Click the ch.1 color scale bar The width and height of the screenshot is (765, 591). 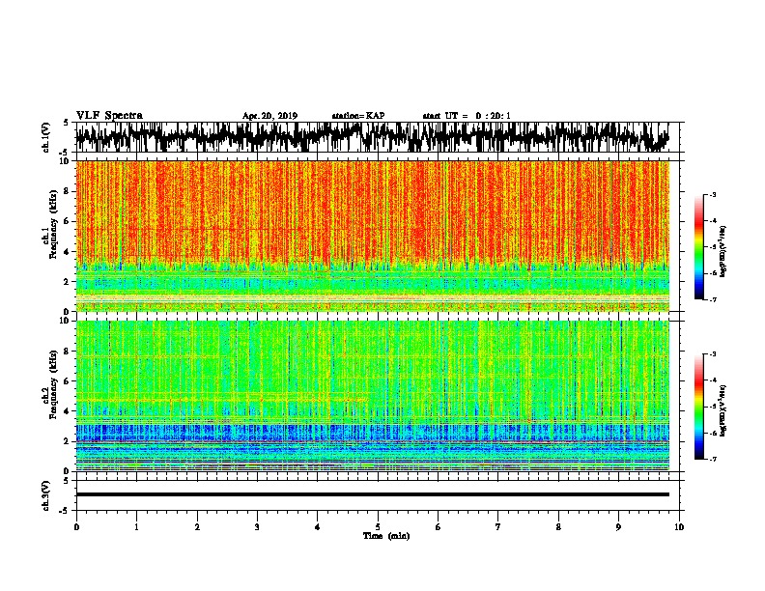click(x=698, y=247)
